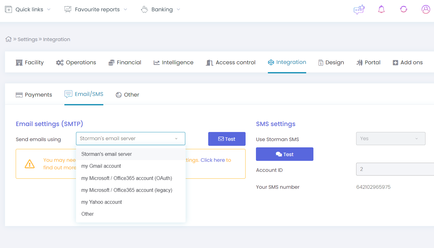This screenshot has height=248, width=434.
Task: Choose my Yahoo account option
Action: click(x=131, y=202)
